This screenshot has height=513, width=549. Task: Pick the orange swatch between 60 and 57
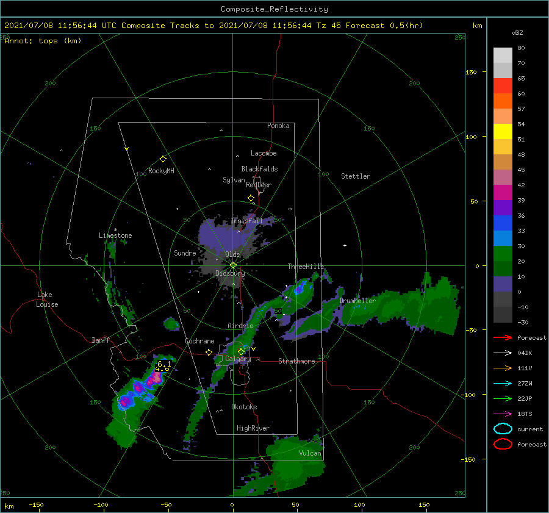503,101
